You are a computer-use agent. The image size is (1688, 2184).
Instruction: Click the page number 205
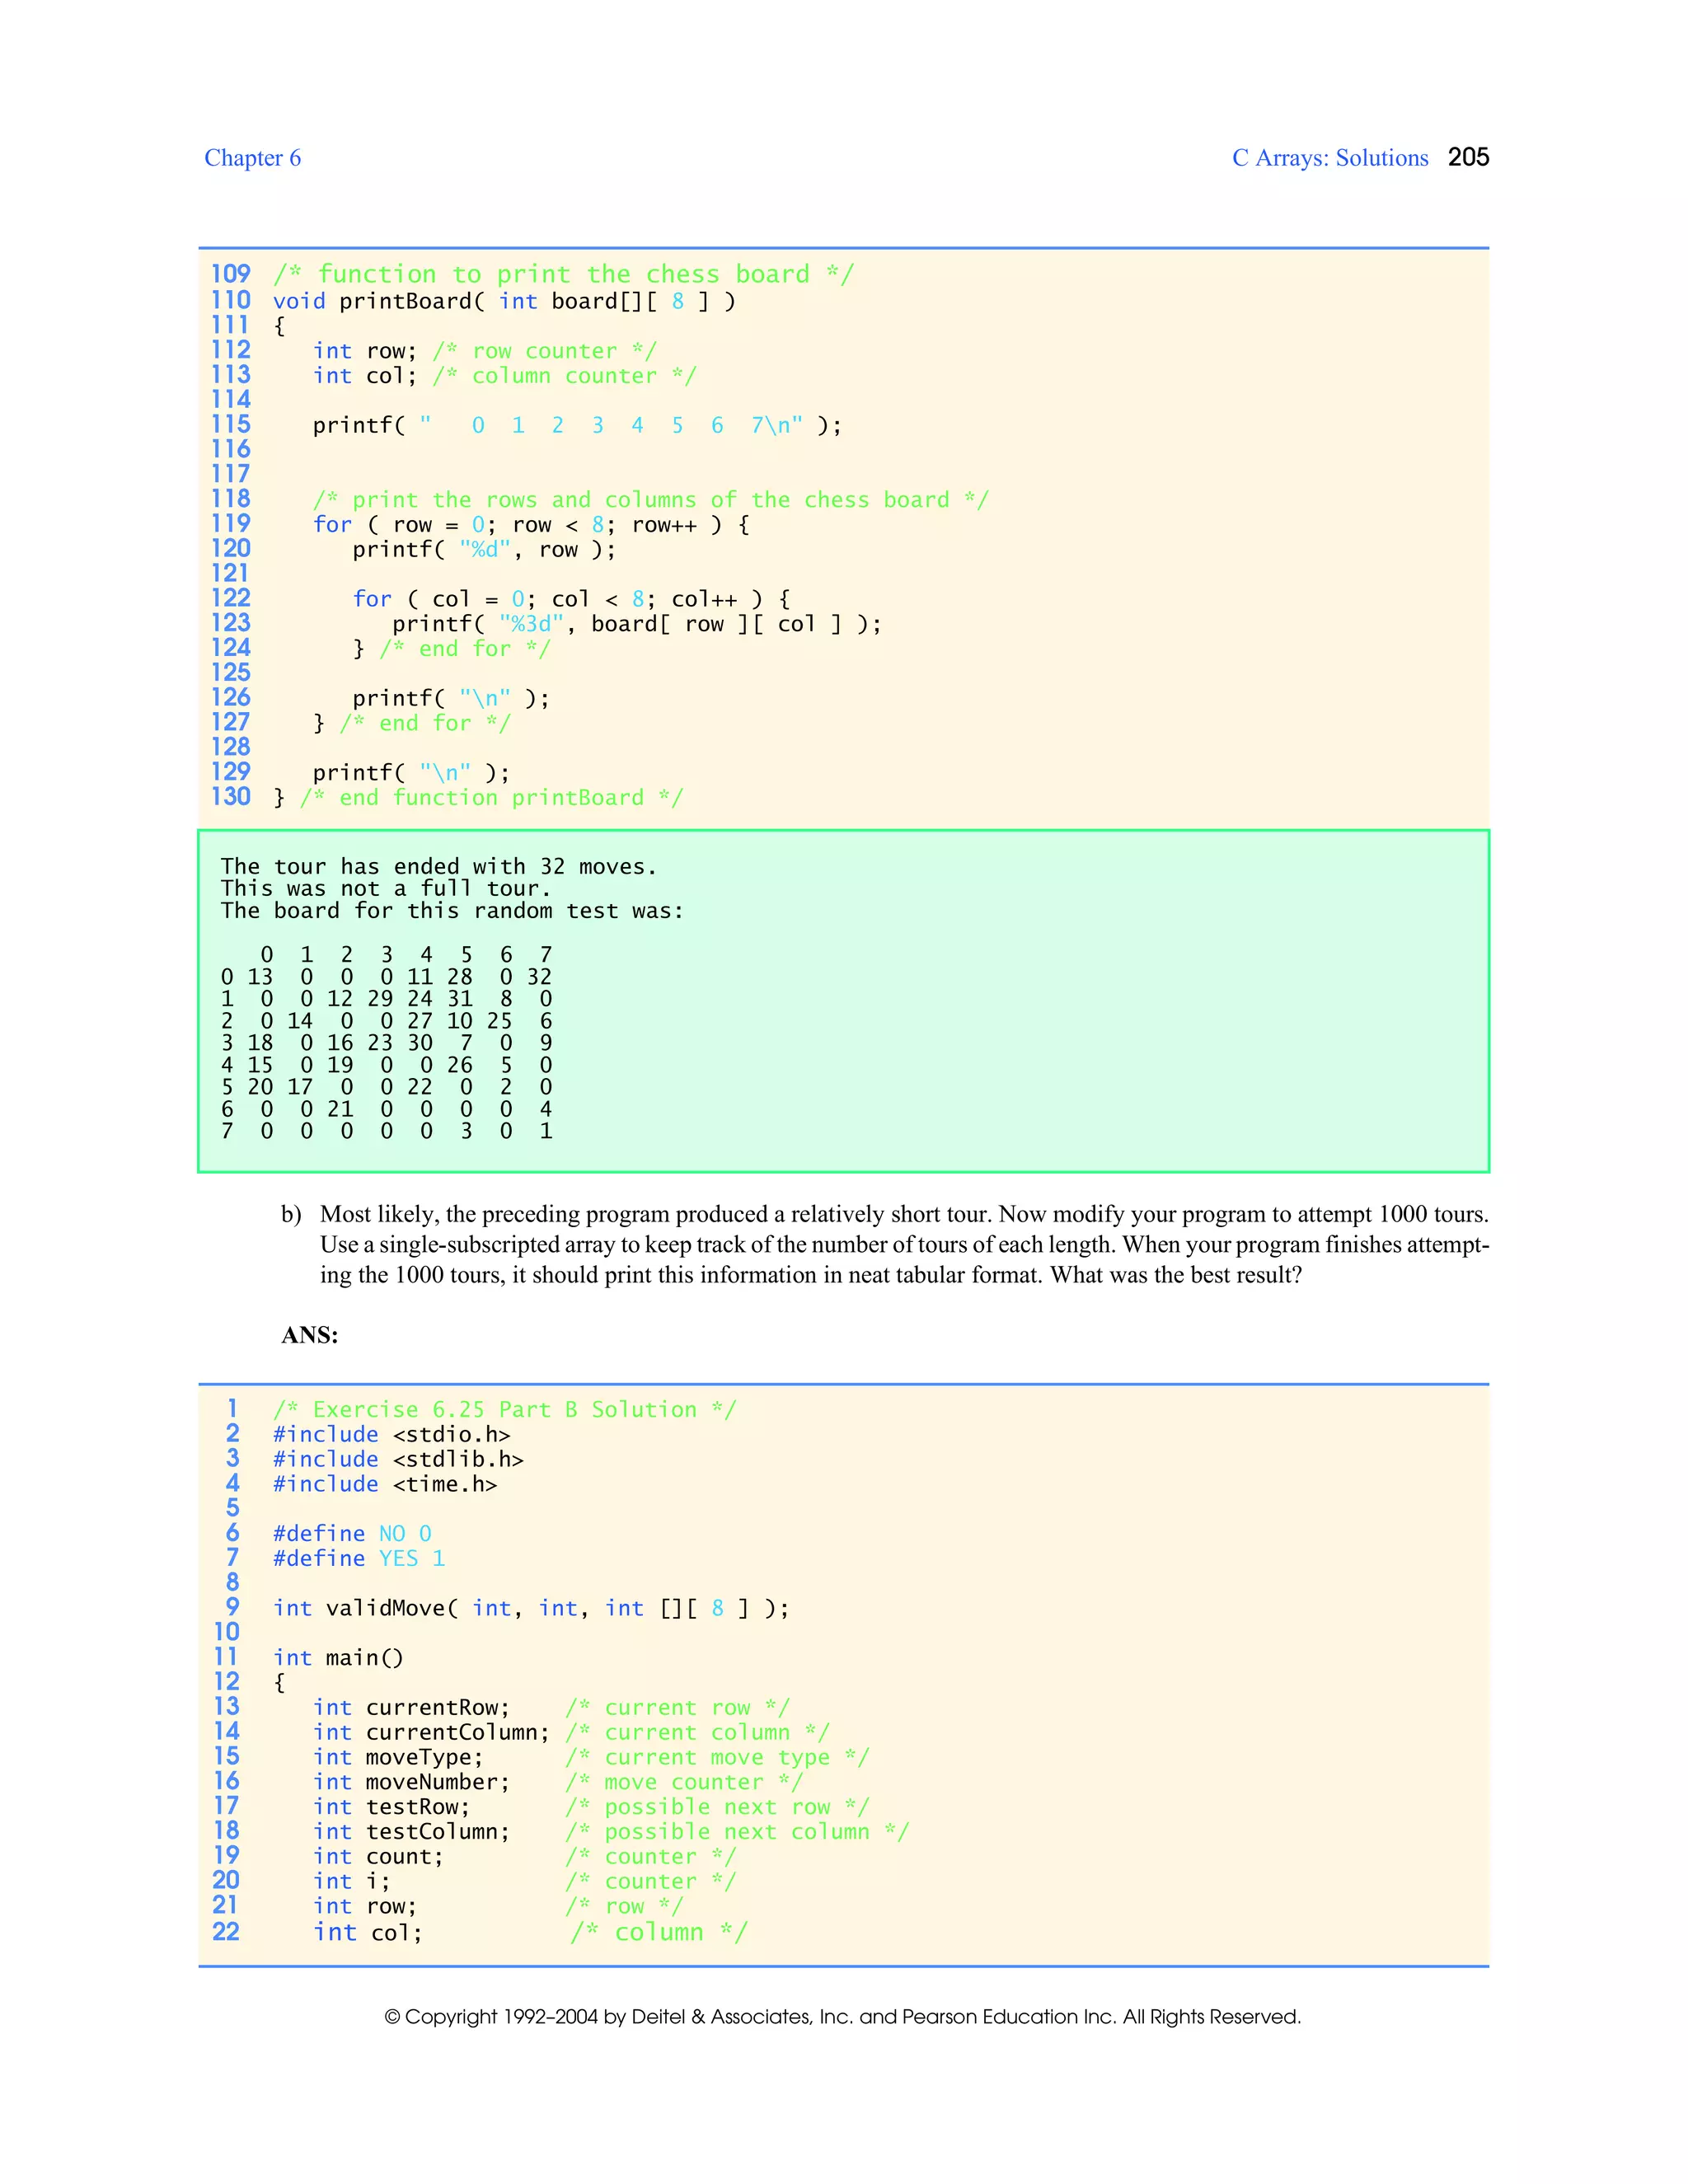pyautogui.click(x=1468, y=157)
